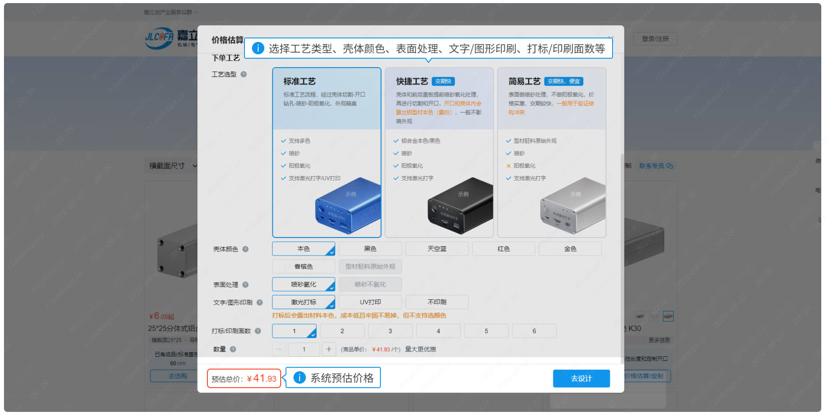Click the silver enclosure example image
This screenshot has width=827, height=415.
click(x=573, y=206)
